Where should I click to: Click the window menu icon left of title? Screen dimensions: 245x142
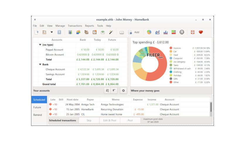click(35, 20)
